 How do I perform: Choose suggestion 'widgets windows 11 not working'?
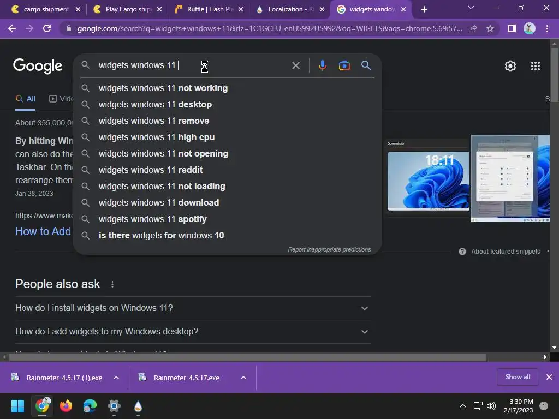click(x=227, y=88)
